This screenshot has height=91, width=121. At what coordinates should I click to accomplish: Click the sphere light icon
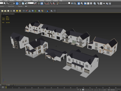click(x=8, y=11)
